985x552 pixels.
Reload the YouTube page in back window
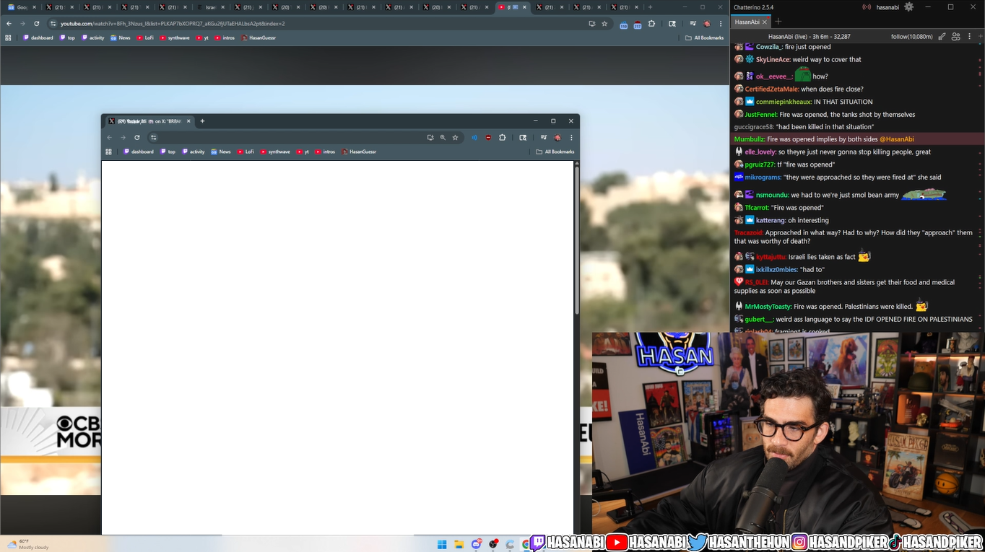36,23
